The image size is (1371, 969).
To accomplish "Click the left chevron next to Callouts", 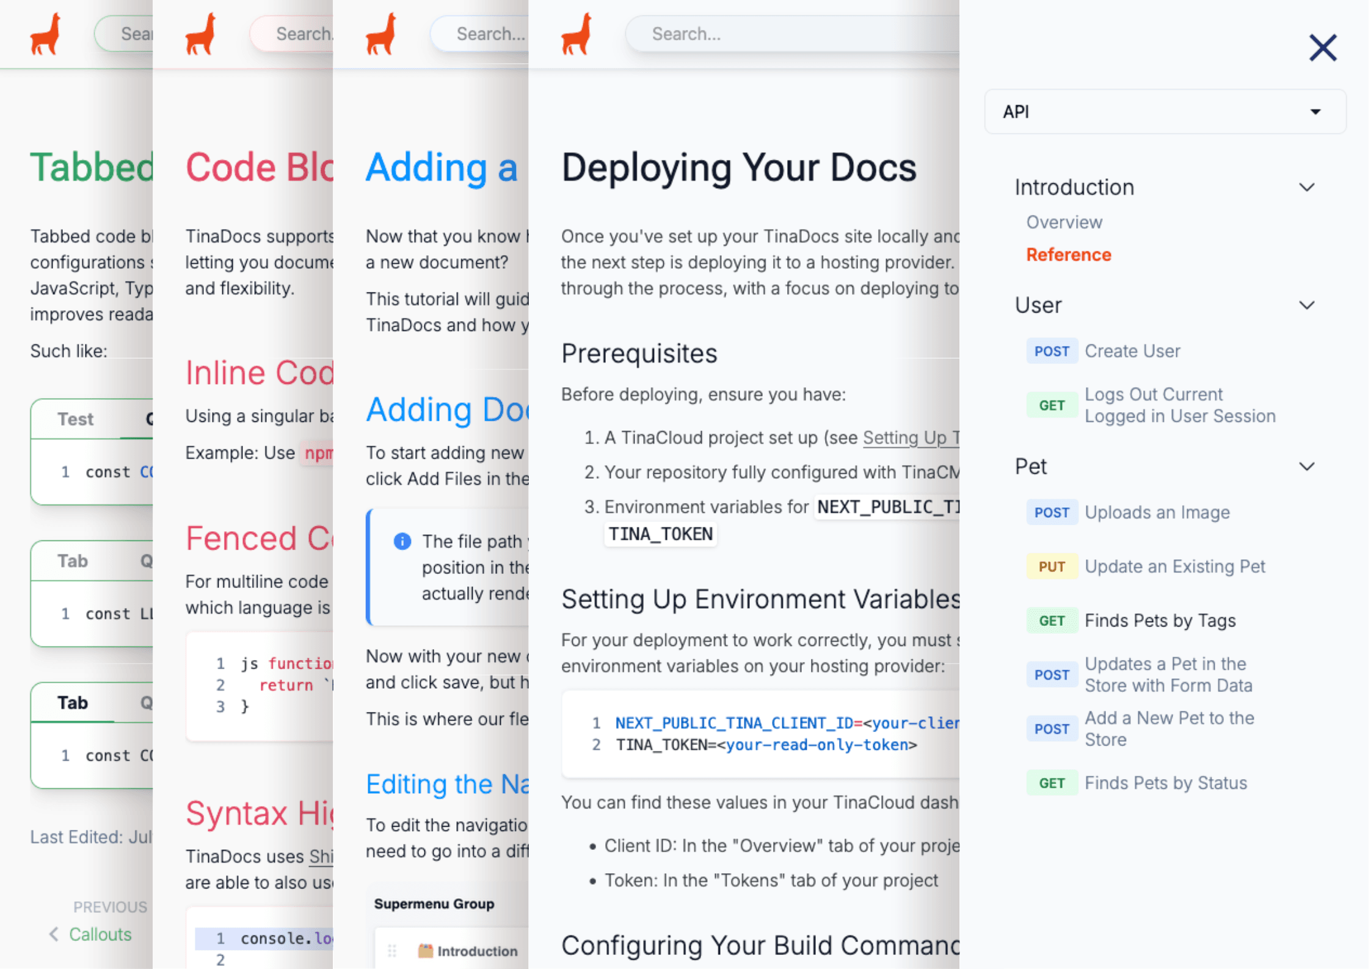I will pyautogui.click(x=54, y=934).
